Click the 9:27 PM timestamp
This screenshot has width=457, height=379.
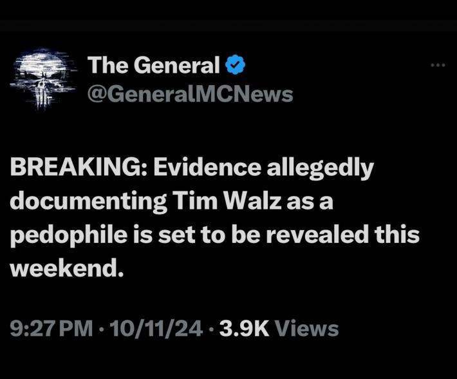point(51,329)
